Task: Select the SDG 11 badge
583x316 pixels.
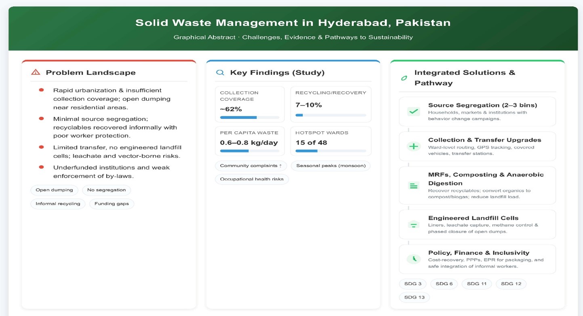Action: pos(476,284)
